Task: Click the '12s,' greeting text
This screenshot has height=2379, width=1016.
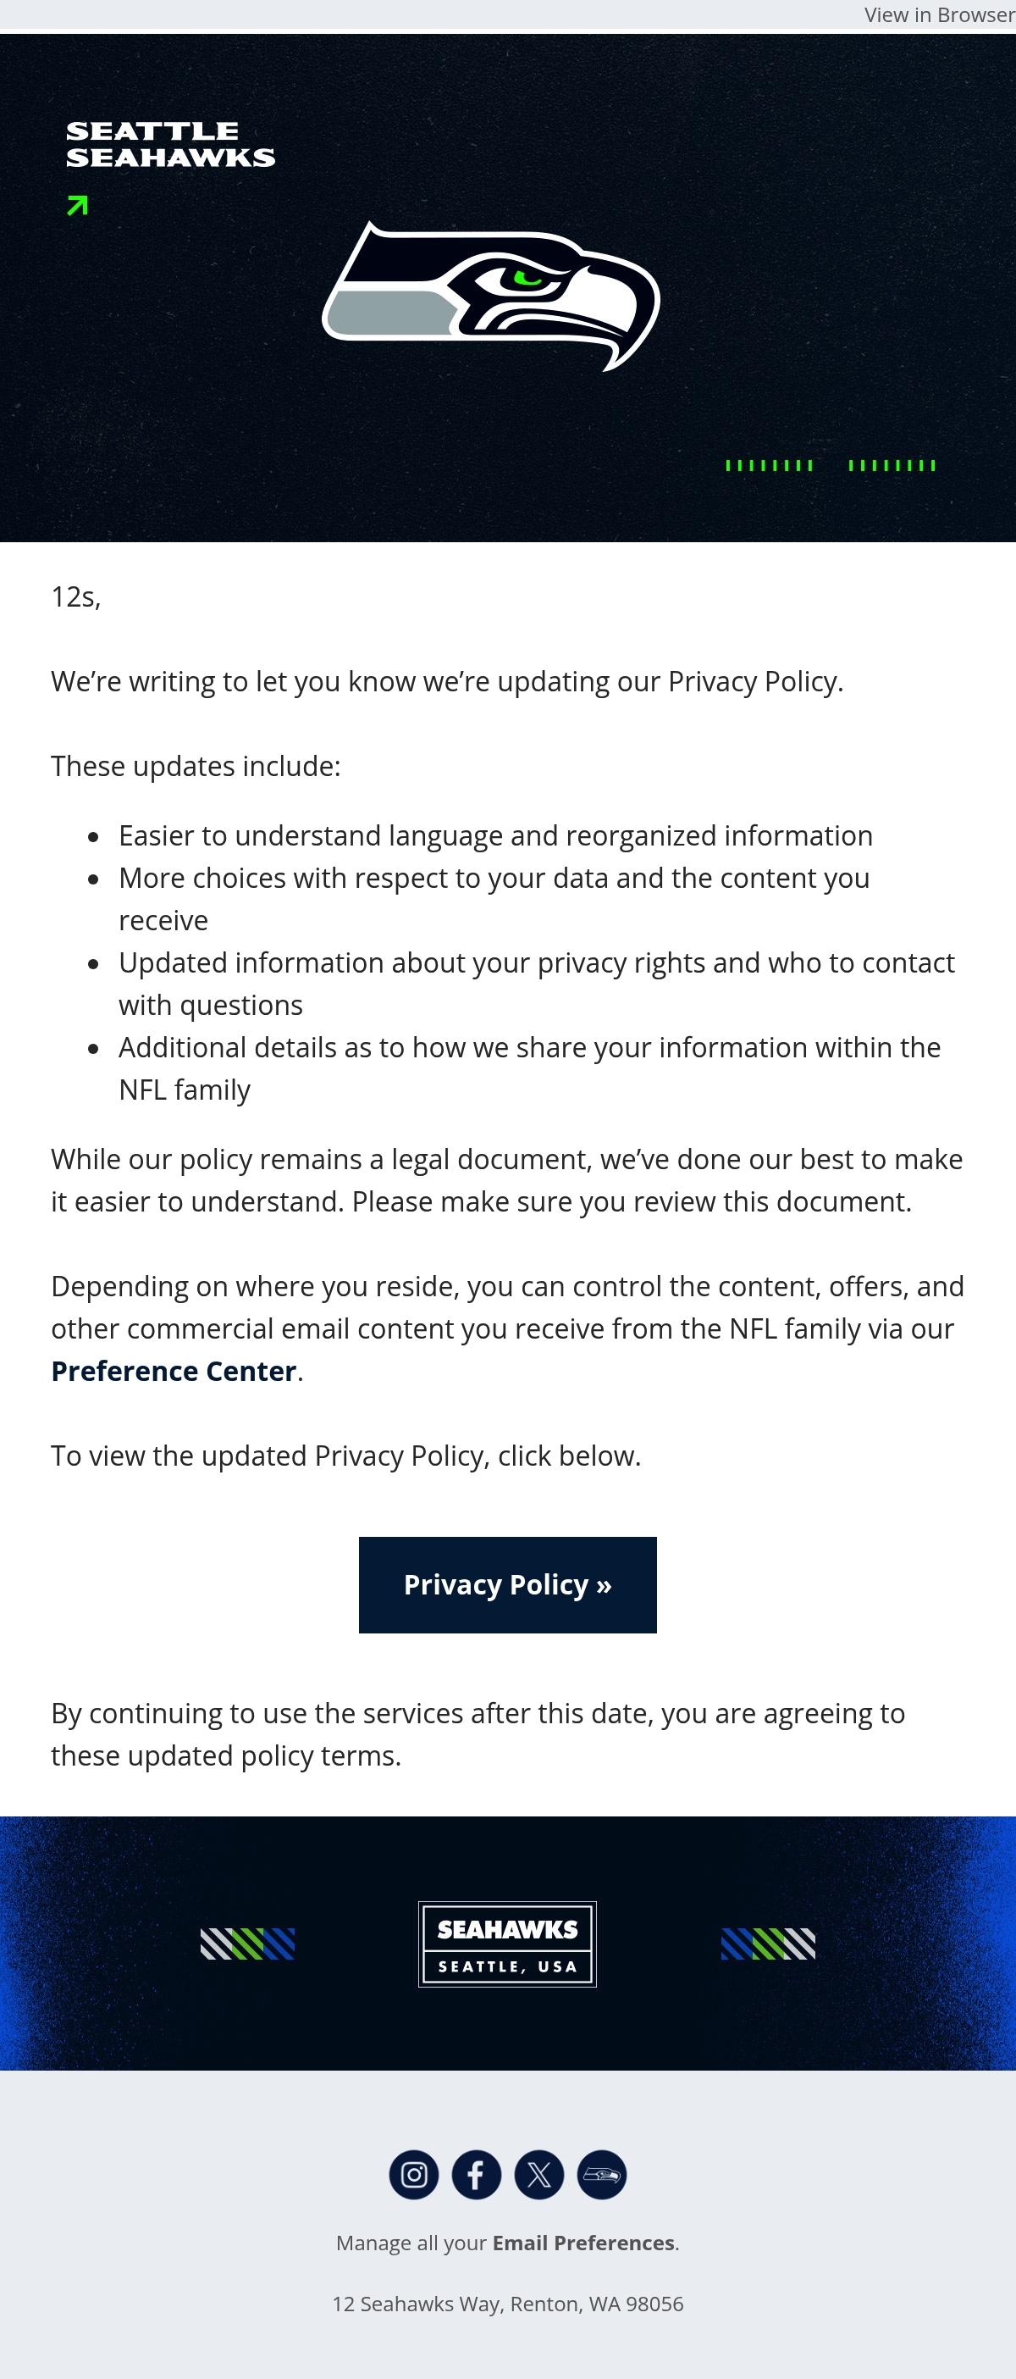Action: pyautogui.click(x=75, y=596)
